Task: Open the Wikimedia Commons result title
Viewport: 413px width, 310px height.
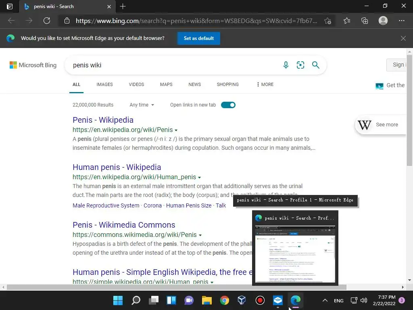Action: point(124,225)
